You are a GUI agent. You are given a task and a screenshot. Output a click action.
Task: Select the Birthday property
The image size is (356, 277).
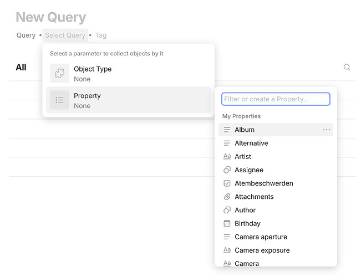tap(276, 223)
